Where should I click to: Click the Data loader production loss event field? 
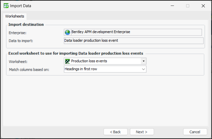tap(133, 41)
